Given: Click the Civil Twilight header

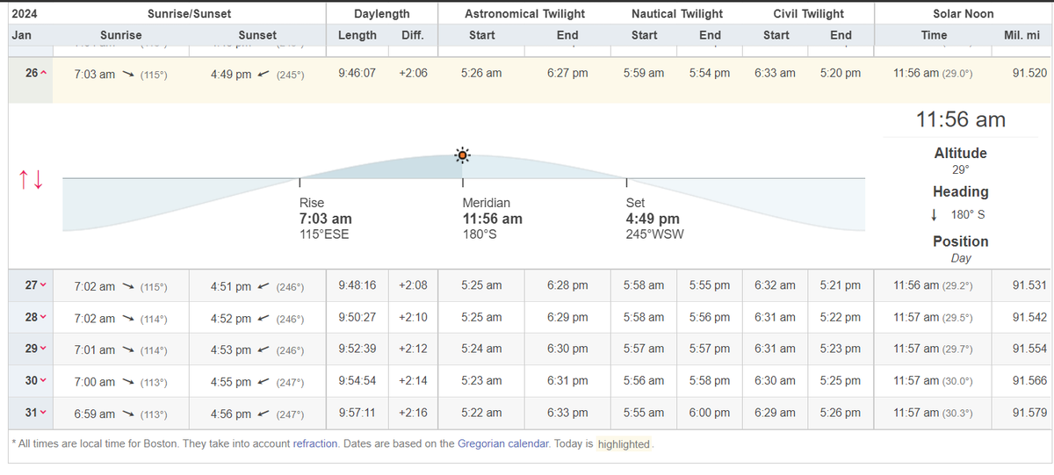Looking at the screenshot, I should click(809, 13).
